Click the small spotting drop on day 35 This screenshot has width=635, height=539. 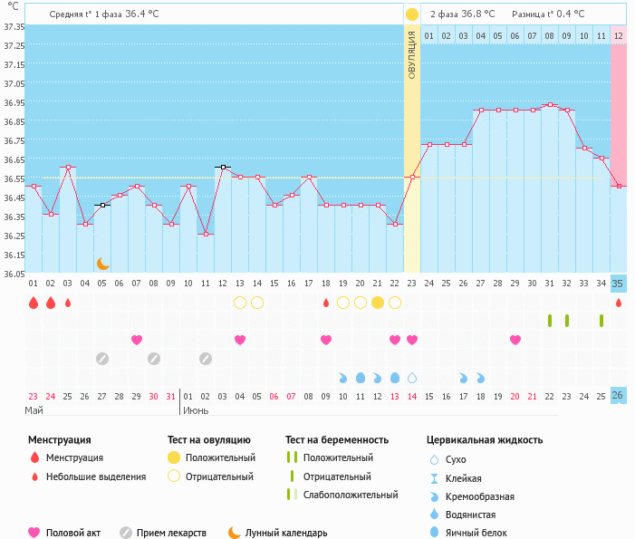coord(619,303)
